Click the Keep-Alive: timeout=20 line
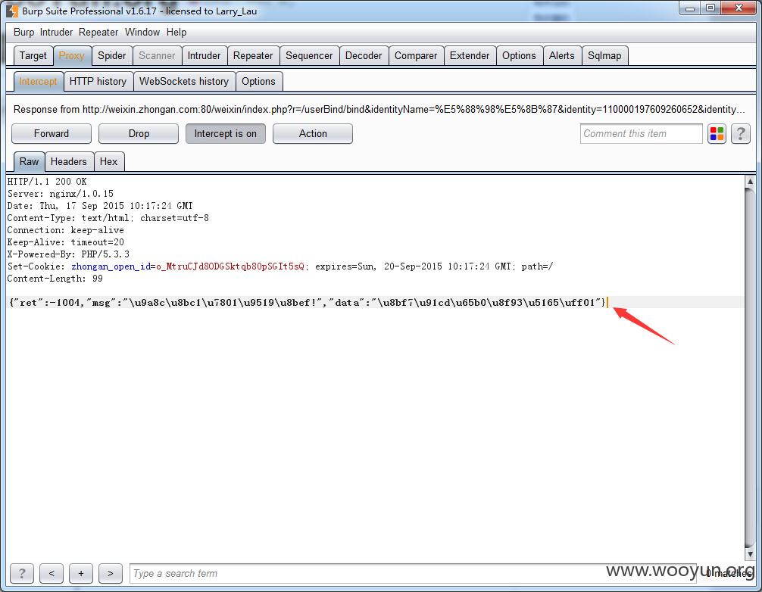The image size is (762, 592). point(66,242)
